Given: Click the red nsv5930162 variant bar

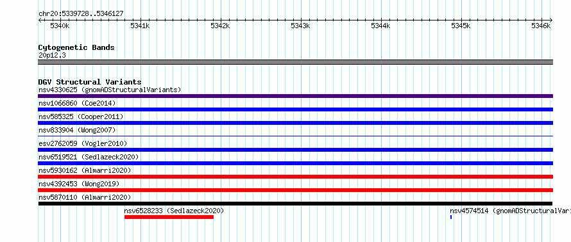Looking at the screenshot, I should pyautogui.click(x=295, y=177).
